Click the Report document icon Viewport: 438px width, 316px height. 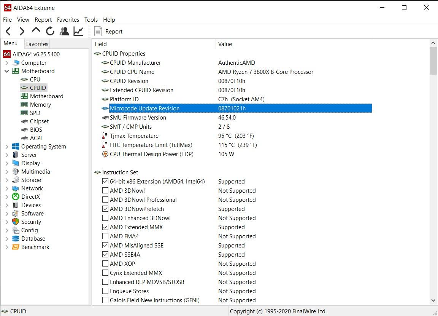98,31
